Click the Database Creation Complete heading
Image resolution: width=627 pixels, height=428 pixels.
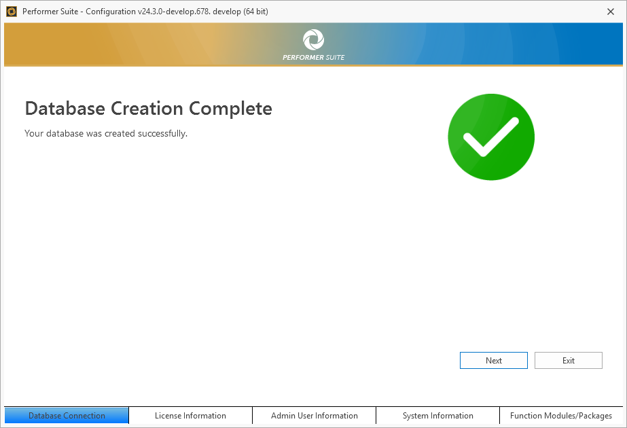click(148, 109)
